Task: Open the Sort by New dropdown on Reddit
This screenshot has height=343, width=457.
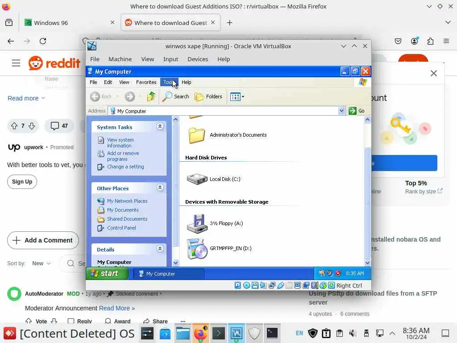Action: [x=42, y=264]
